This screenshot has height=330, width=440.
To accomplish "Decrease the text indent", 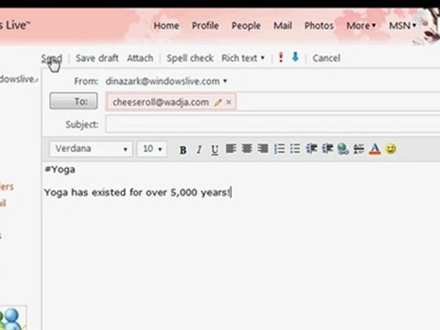I will coord(311,148).
